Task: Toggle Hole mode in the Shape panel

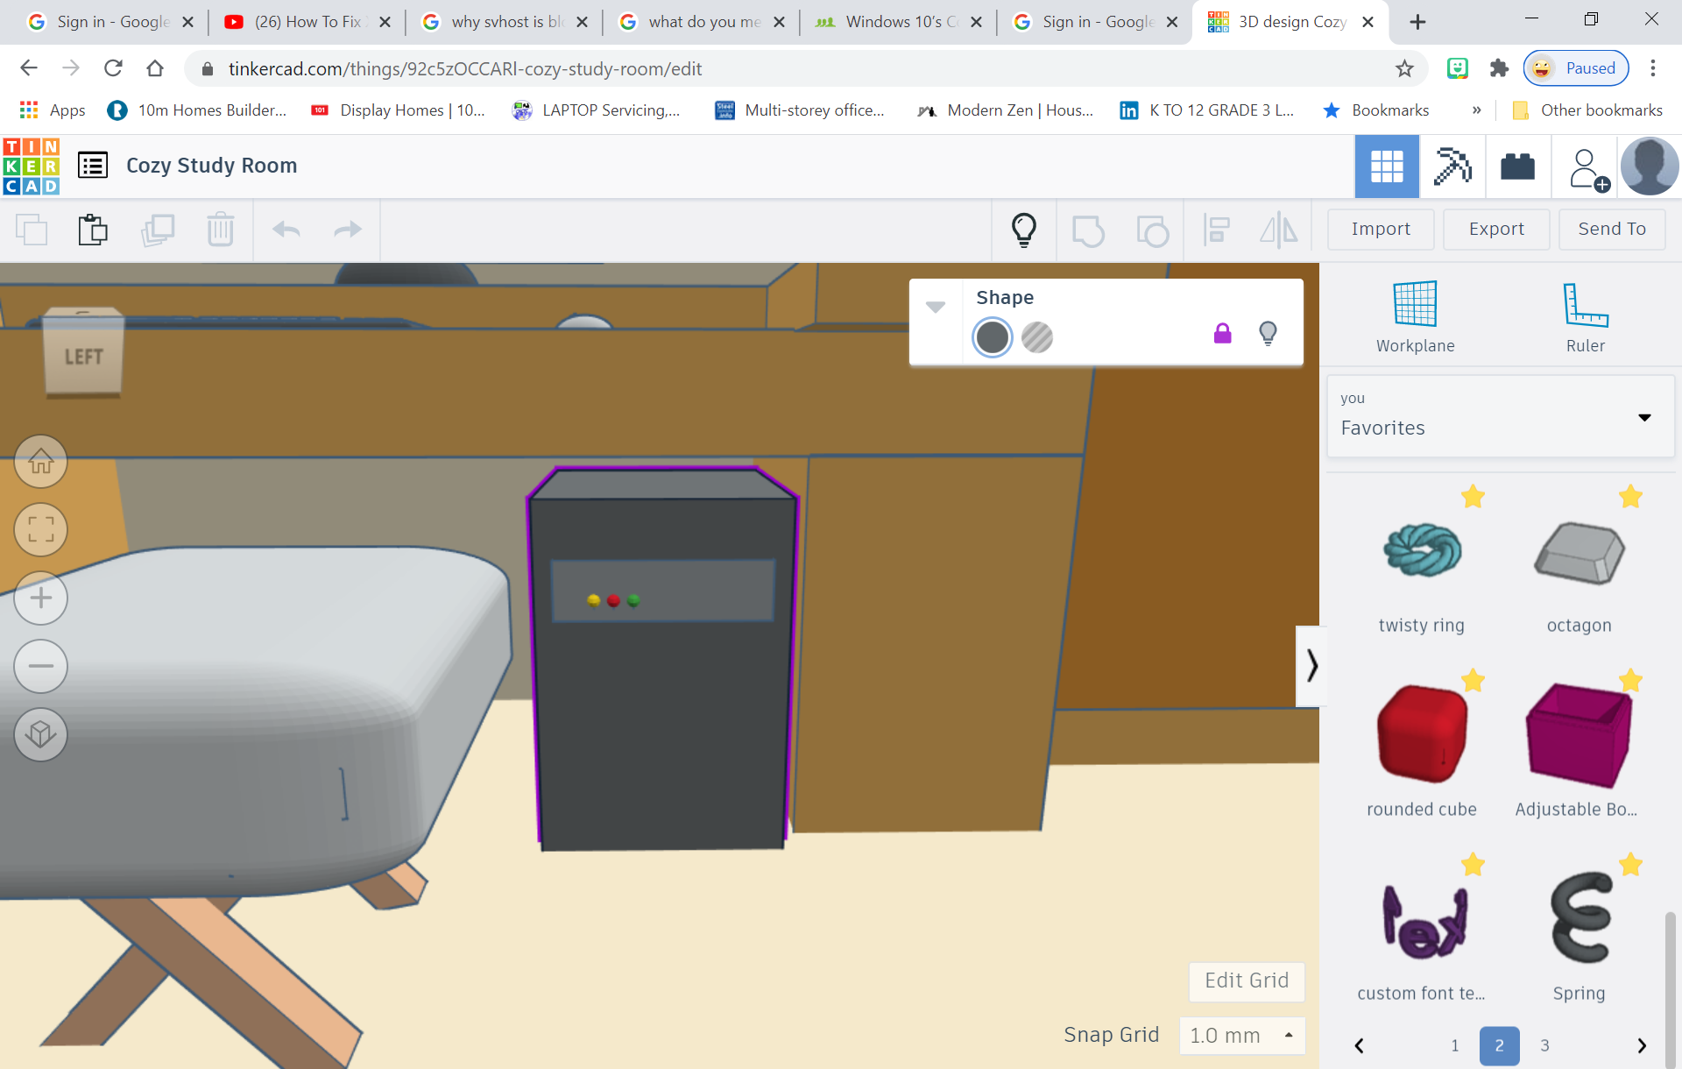Action: pos(1037,337)
